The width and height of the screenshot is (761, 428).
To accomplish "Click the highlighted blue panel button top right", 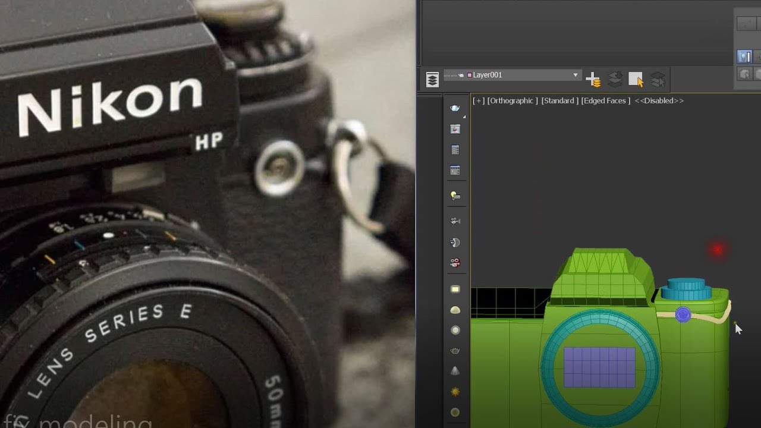I will pyautogui.click(x=744, y=56).
